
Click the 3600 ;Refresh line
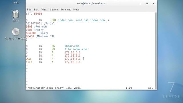tap(36, 27)
